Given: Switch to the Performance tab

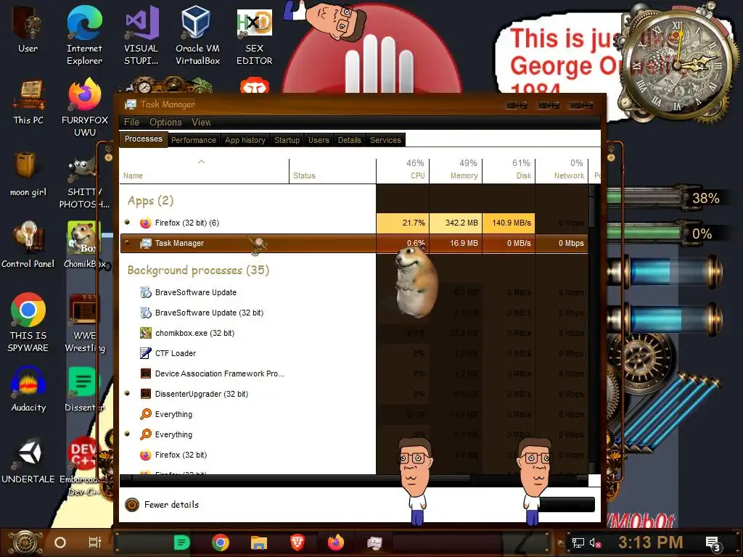Looking at the screenshot, I should (193, 140).
